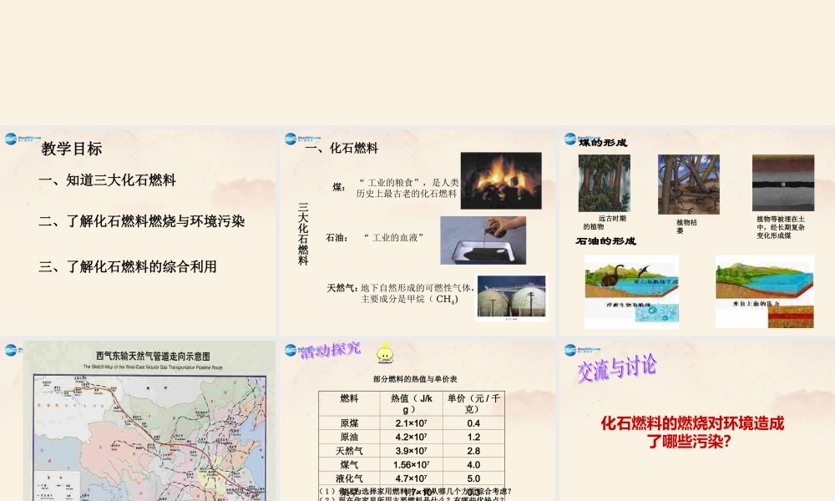This screenshot has width=835, height=501.
Task: Select the 教学目标 slide title
Action: (x=71, y=149)
